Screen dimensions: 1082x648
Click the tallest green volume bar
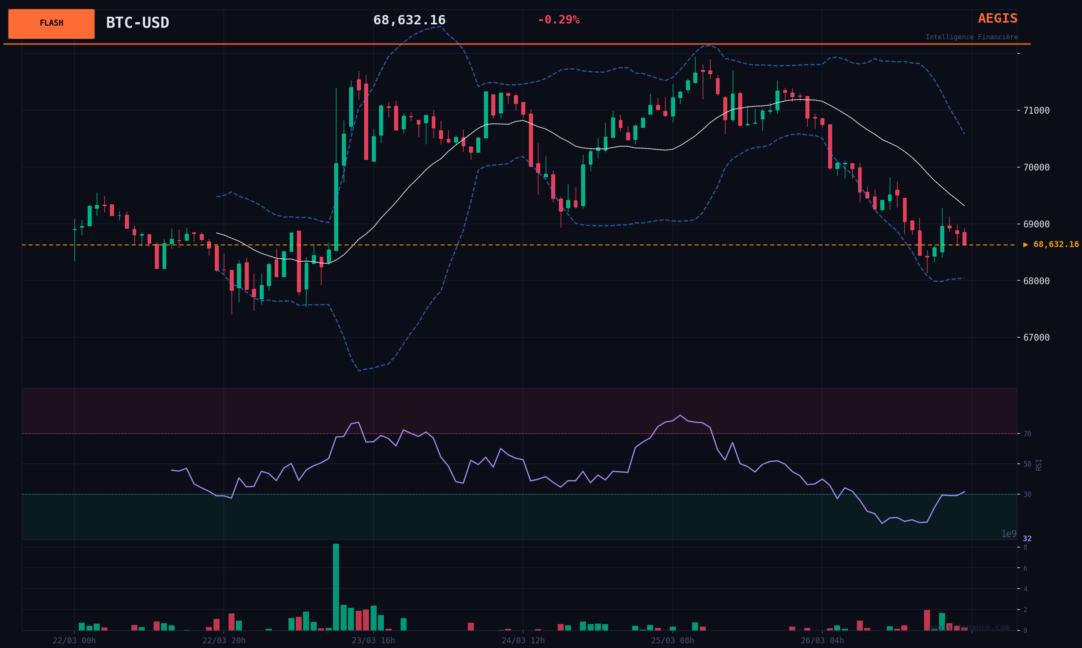pyautogui.click(x=336, y=587)
